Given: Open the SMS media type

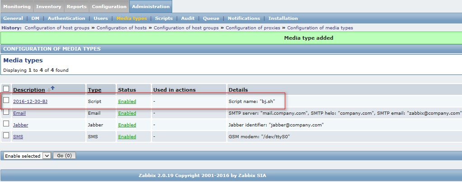Looking at the screenshot, I should (x=18, y=137).
